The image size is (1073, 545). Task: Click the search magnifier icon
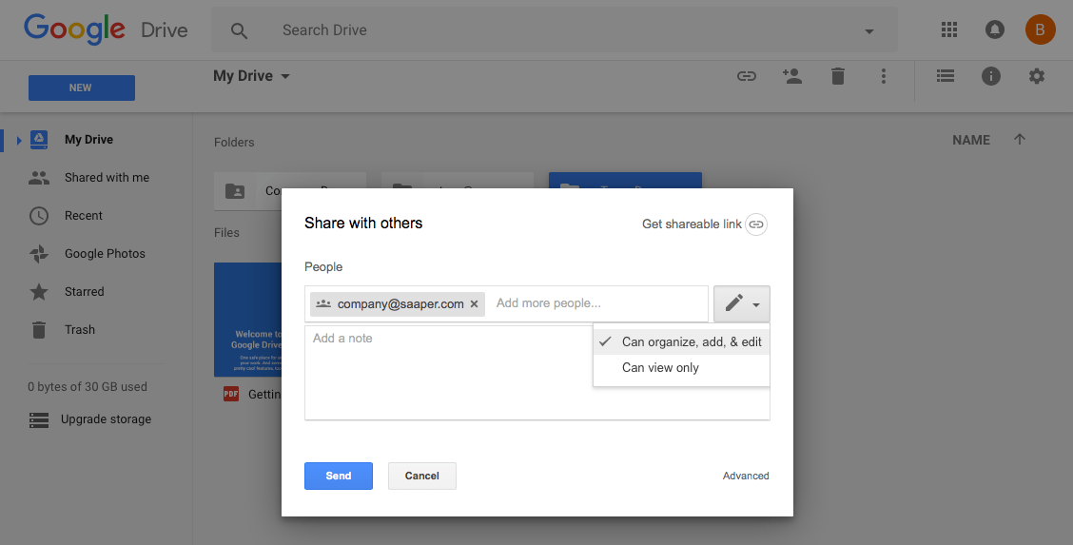tap(239, 30)
